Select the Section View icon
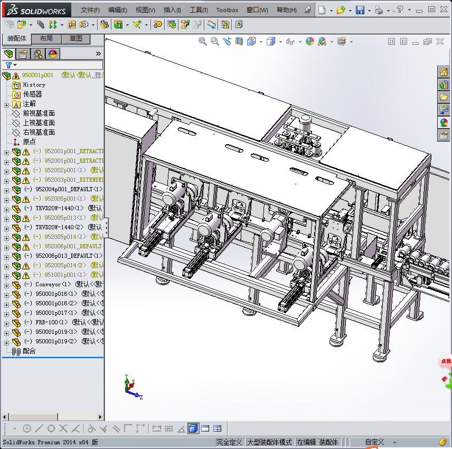Viewport: 452px width, 449px height. click(x=239, y=41)
